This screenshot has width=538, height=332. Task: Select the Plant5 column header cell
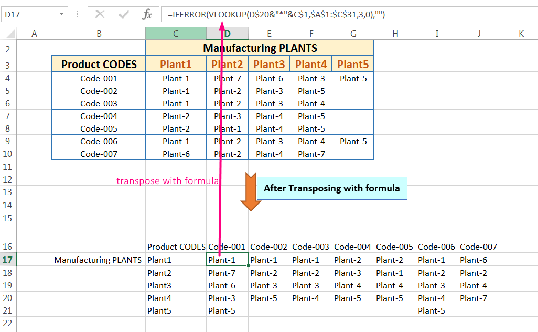[353, 64]
